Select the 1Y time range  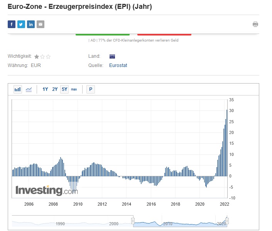coord(45,89)
